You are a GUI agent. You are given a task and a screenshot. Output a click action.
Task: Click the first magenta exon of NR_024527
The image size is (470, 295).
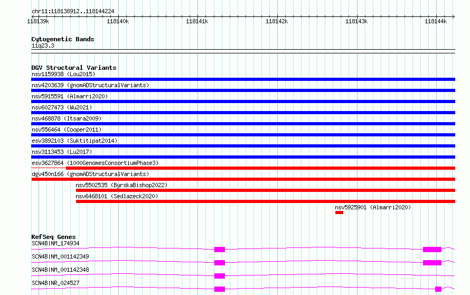(220, 289)
